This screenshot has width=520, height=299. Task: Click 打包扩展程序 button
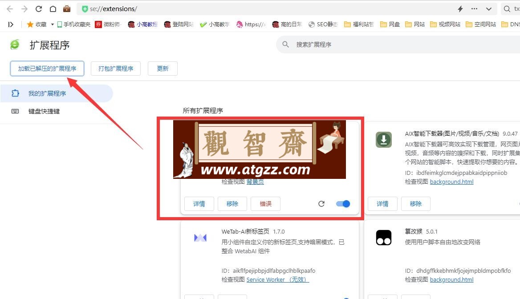coord(116,69)
